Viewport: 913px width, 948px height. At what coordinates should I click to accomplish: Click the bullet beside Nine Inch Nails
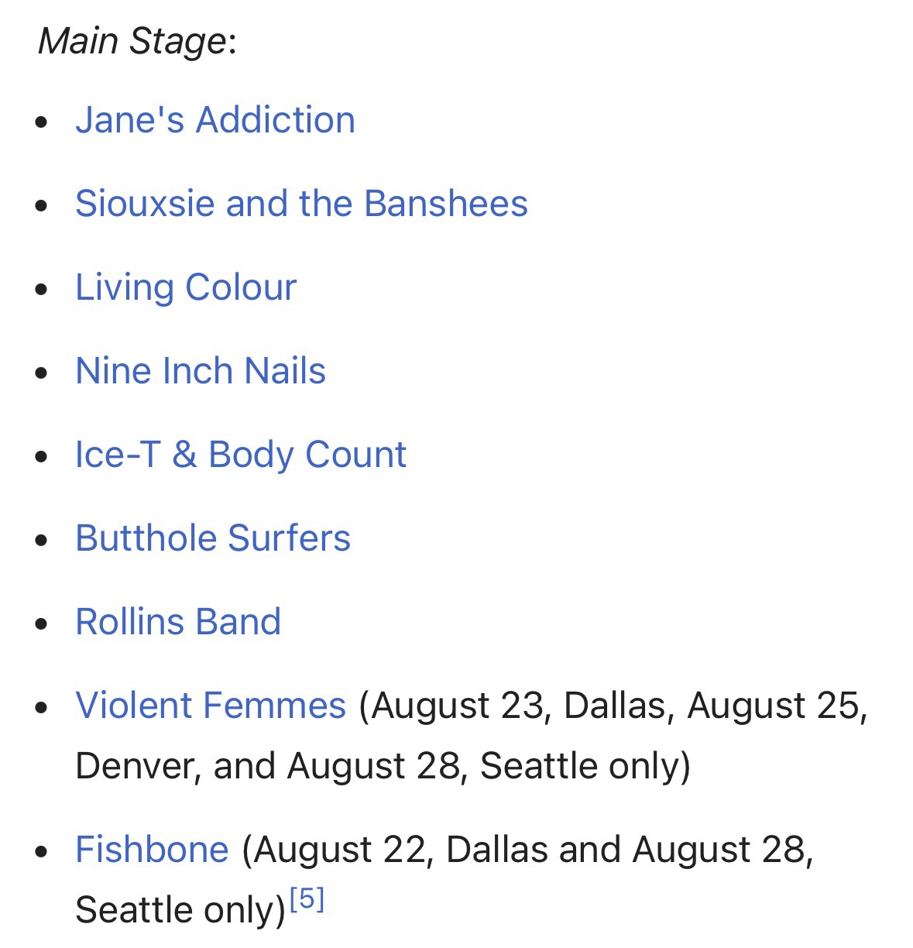(43, 373)
